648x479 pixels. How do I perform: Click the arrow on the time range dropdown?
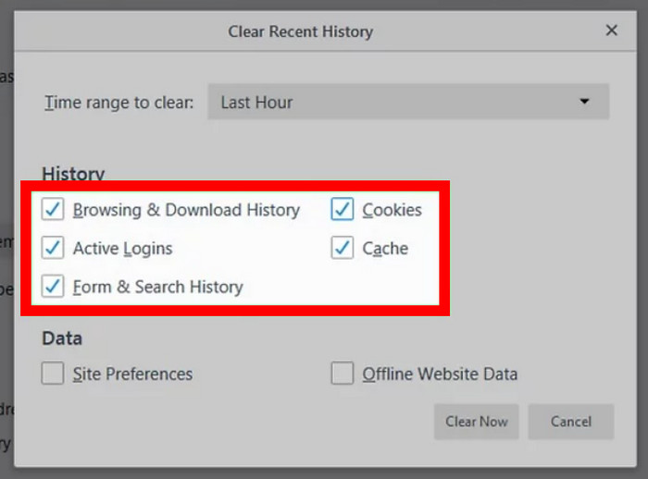point(584,102)
